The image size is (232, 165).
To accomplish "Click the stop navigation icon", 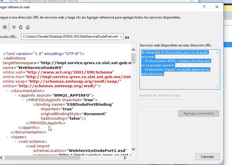I will point(5,27).
